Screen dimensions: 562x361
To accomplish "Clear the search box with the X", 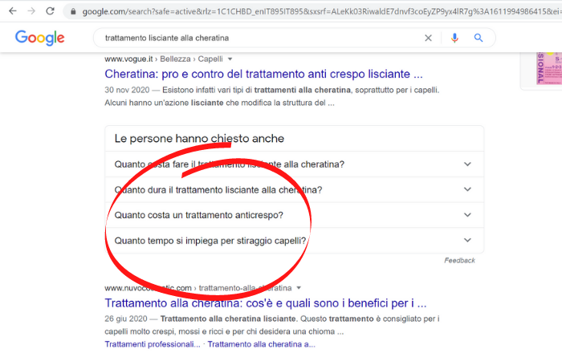I will click(x=428, y=38).
